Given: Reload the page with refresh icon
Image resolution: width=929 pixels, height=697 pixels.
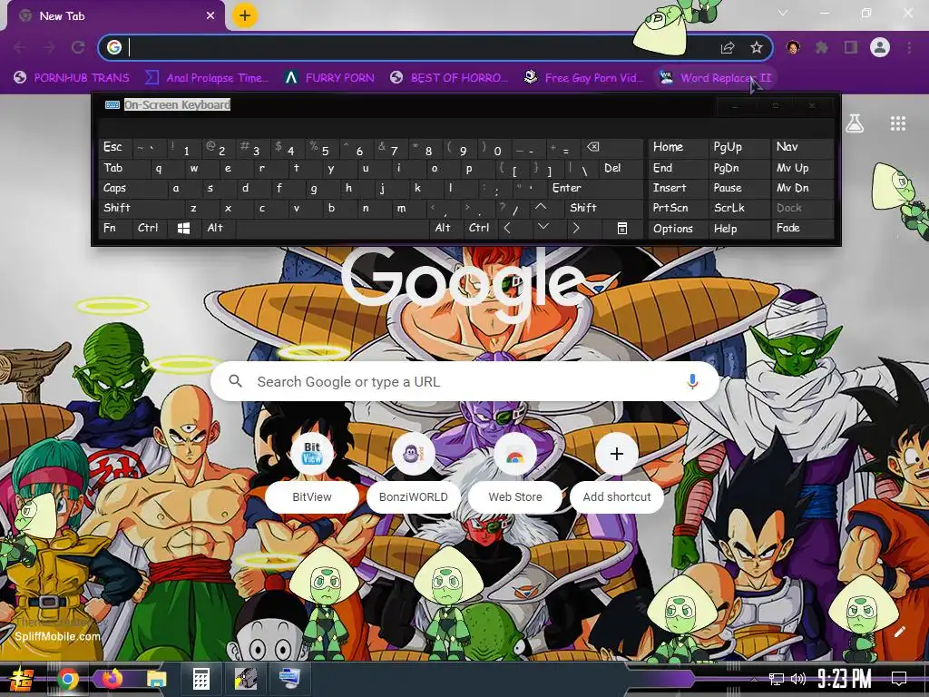Looking at the screenshot, I should coord(78,47).
